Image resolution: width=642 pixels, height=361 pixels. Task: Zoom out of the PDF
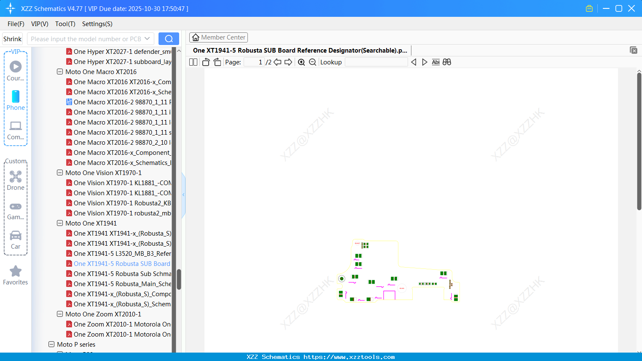tap(312, 62)
